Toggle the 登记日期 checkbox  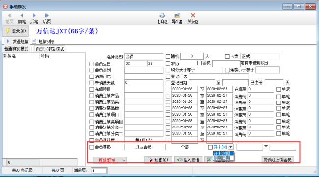click(x=168, y=83)
